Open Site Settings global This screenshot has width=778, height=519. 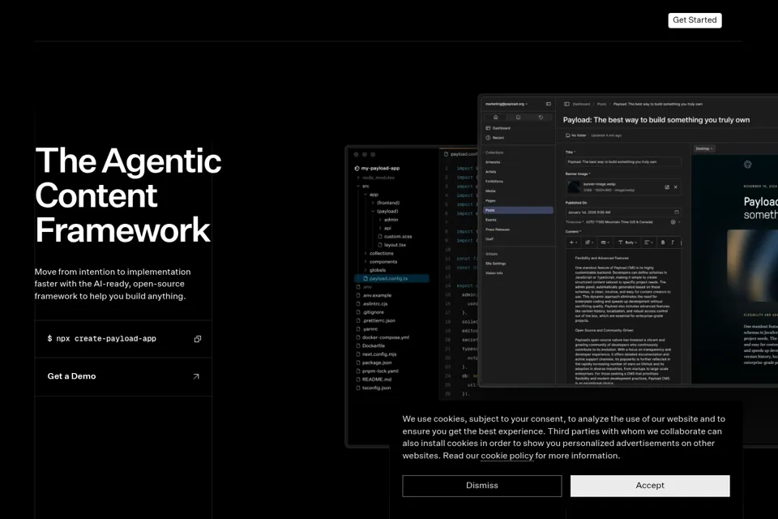point(496,264)
